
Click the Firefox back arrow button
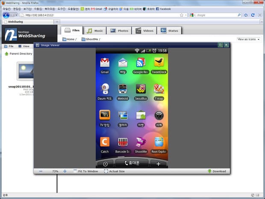tap(6, 15)
